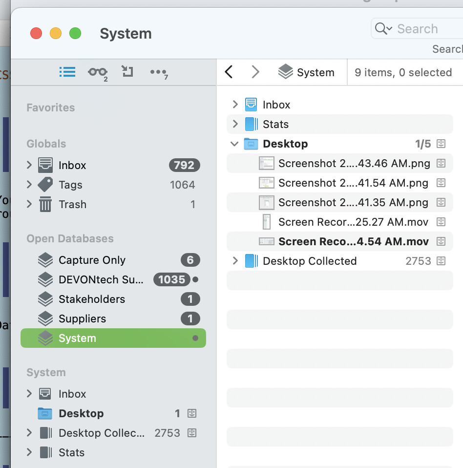
Task: Switch sidebar to navigate list view
Action: pos(67,72)
